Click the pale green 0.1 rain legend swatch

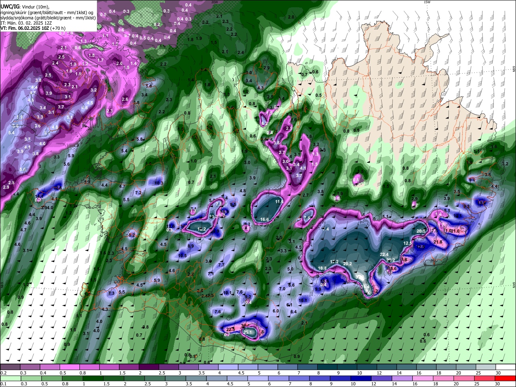10,378
